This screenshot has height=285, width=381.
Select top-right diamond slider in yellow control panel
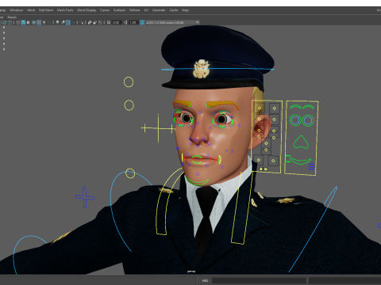pos(275,108)
